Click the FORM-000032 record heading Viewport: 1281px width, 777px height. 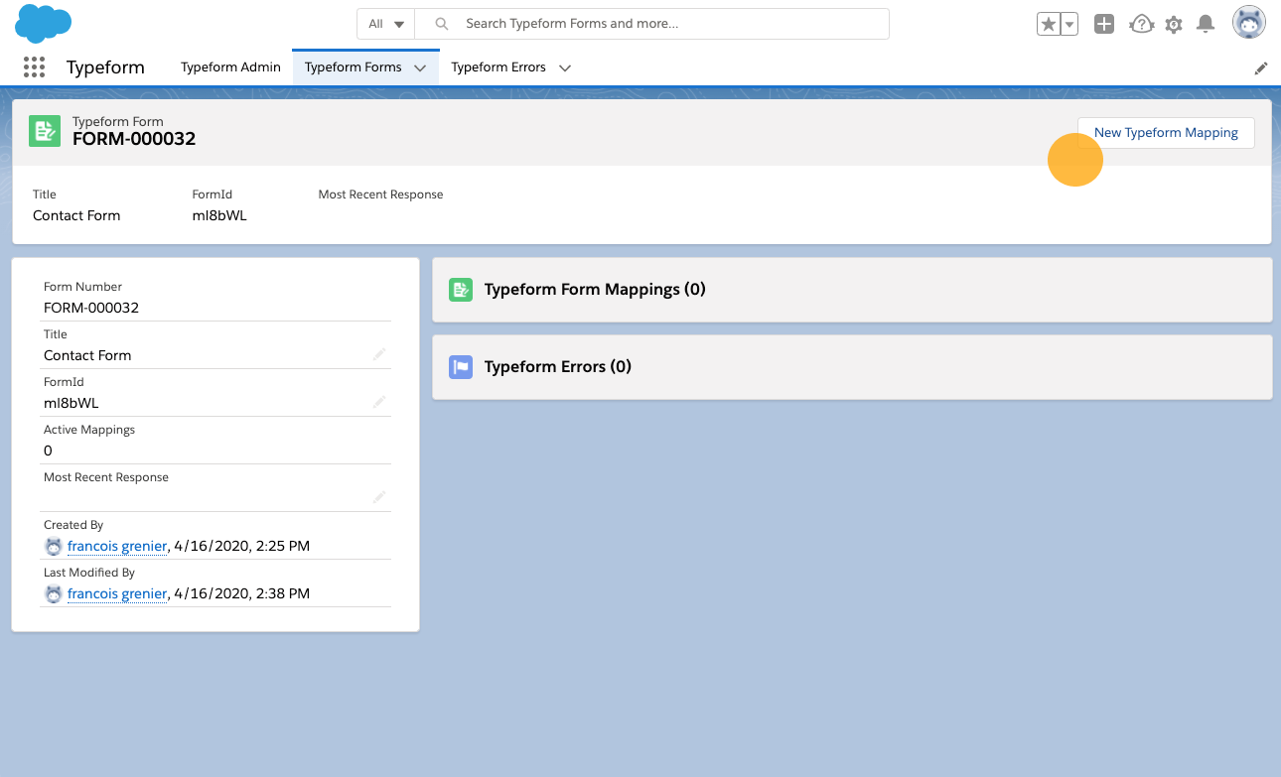coord(134,139)
